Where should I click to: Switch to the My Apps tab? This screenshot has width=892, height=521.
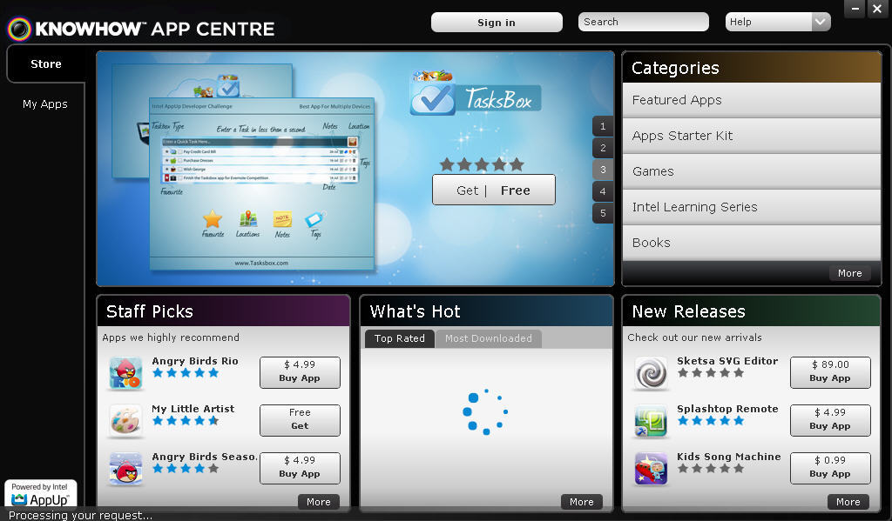[45, 104]
